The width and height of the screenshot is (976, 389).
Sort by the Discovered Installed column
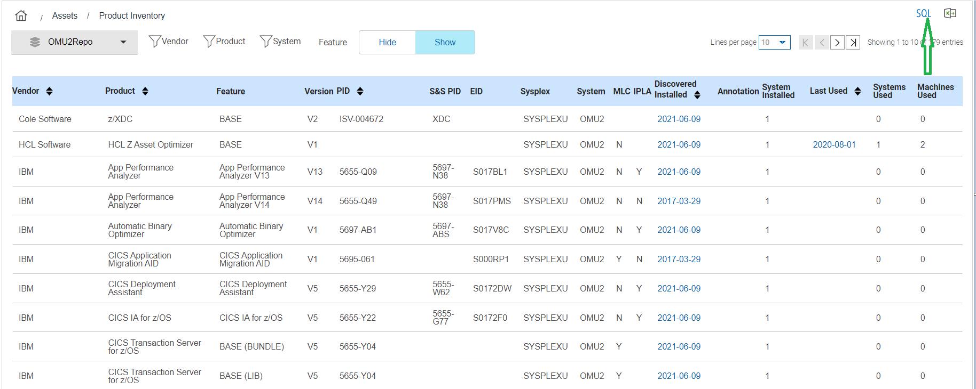[697, 95]
